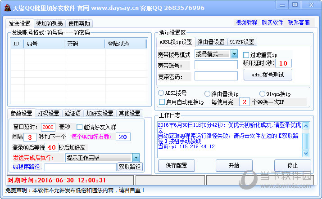Click the 登陆状态 column header
The width and height of the screenshot is (322, 199).
coord(125,44)
